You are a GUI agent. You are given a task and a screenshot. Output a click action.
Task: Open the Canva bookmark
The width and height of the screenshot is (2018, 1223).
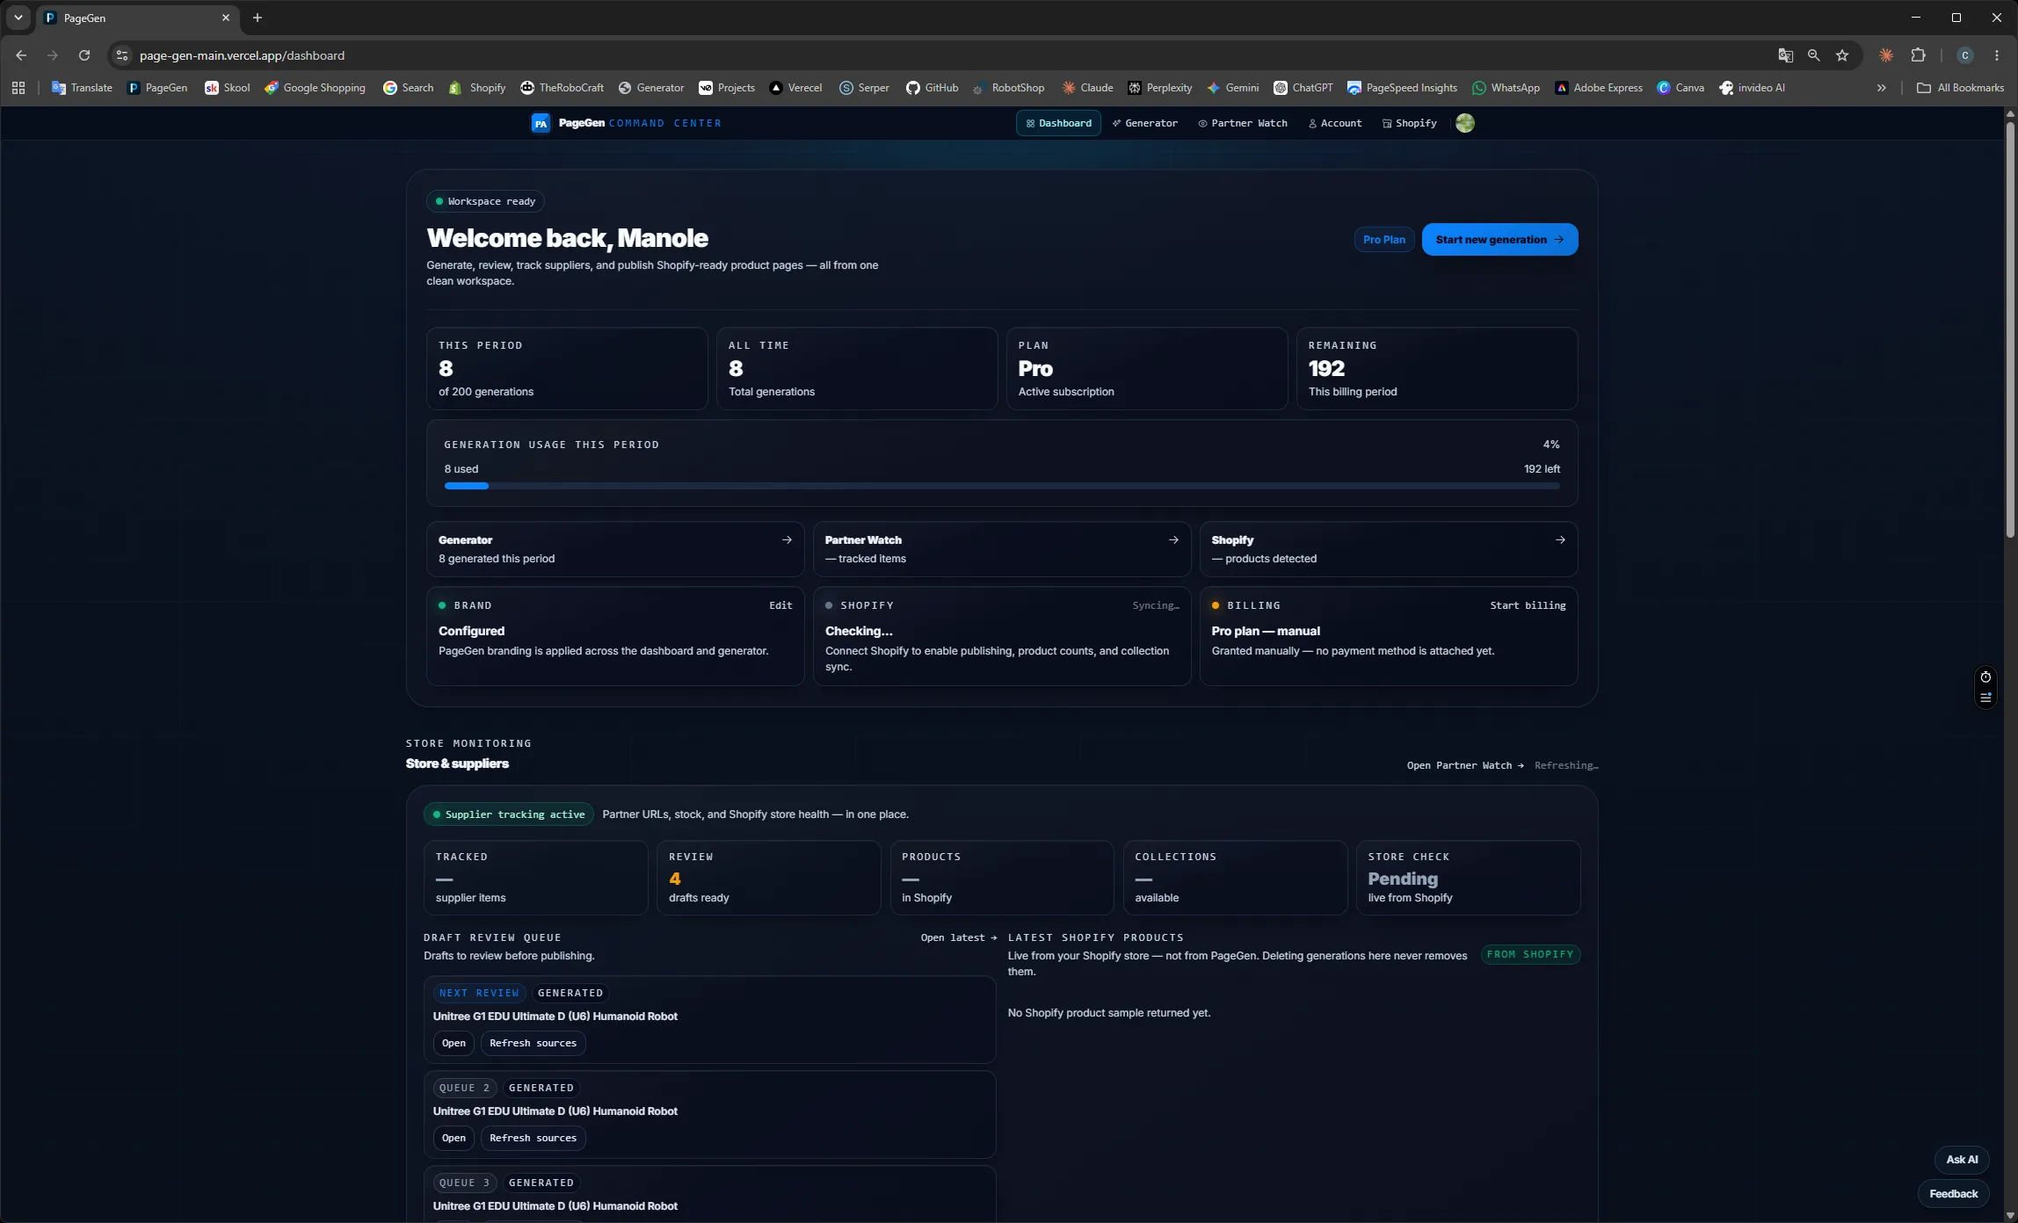(1680, 88)
